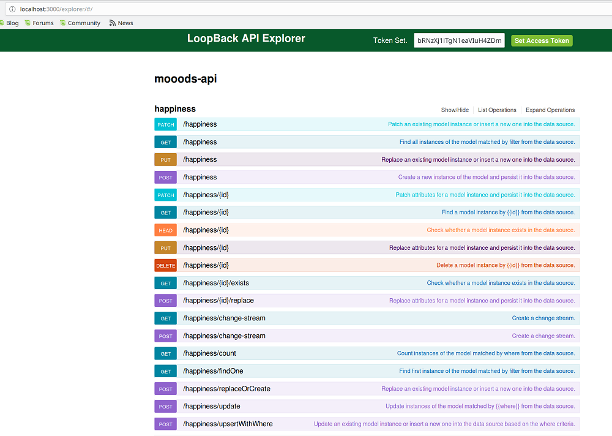
Task: Open the POST /happiness/{id}/replace path
Action: (x=218, y=301)
